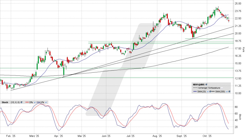The width and height of the screenshot is (247, 139).
Task: Open SMA(20) indicator settings icon
Action: [210, 91]
